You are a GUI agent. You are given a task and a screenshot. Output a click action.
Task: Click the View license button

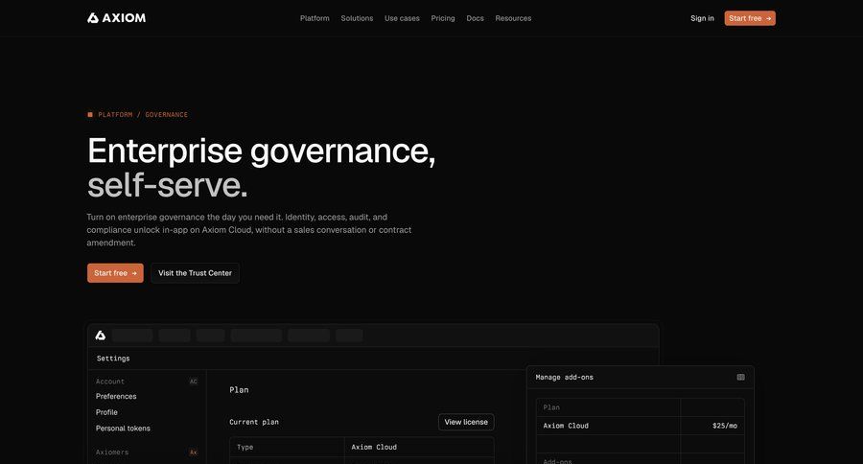click(x=466, y=422)
